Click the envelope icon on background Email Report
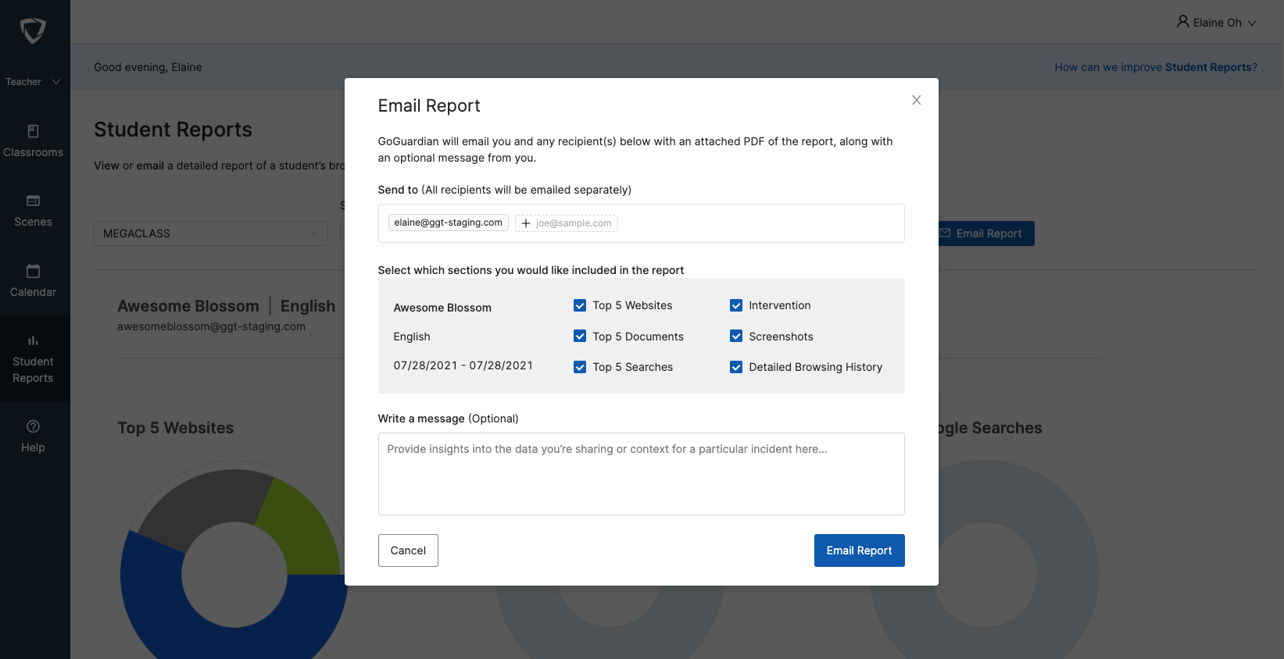This screenshot has height=659, width=1284. coord(945,233)
